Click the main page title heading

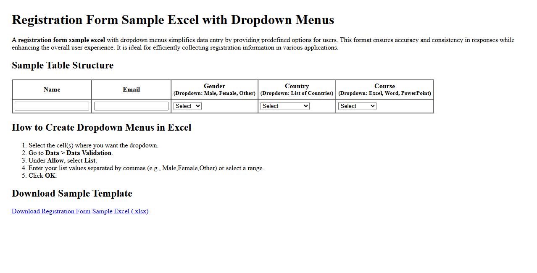coord(173,19)
